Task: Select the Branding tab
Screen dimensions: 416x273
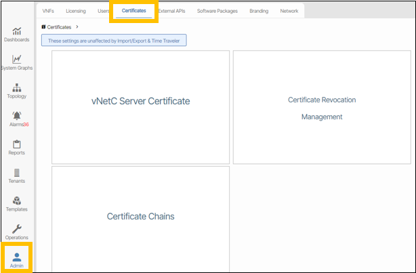Action: (257, 11)
